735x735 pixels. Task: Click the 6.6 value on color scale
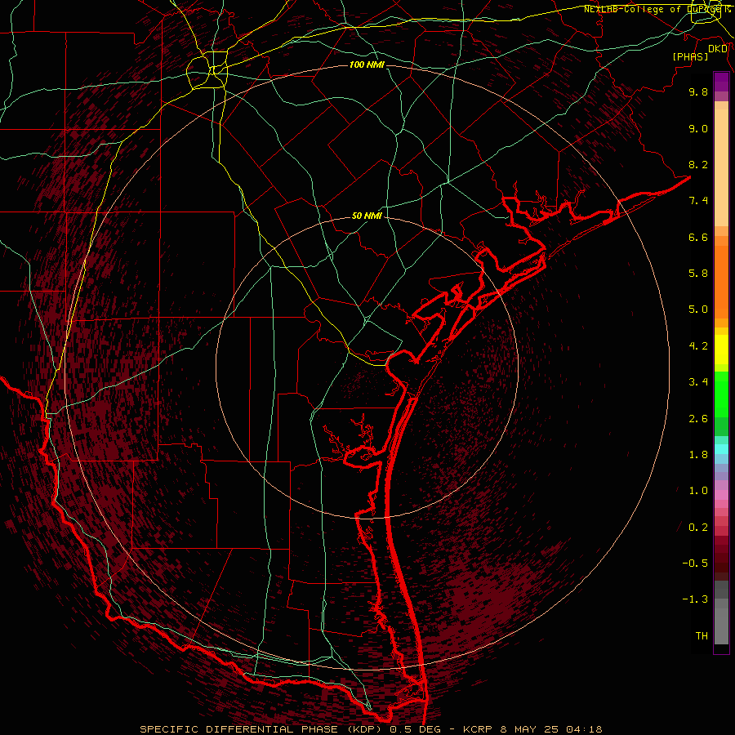coord(698,237)
